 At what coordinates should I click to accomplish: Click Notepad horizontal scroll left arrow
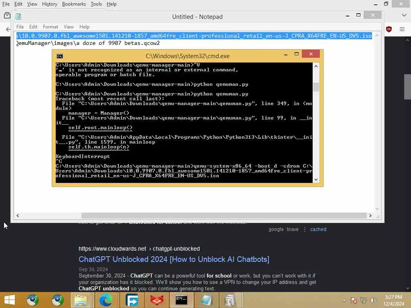[18, 215]
